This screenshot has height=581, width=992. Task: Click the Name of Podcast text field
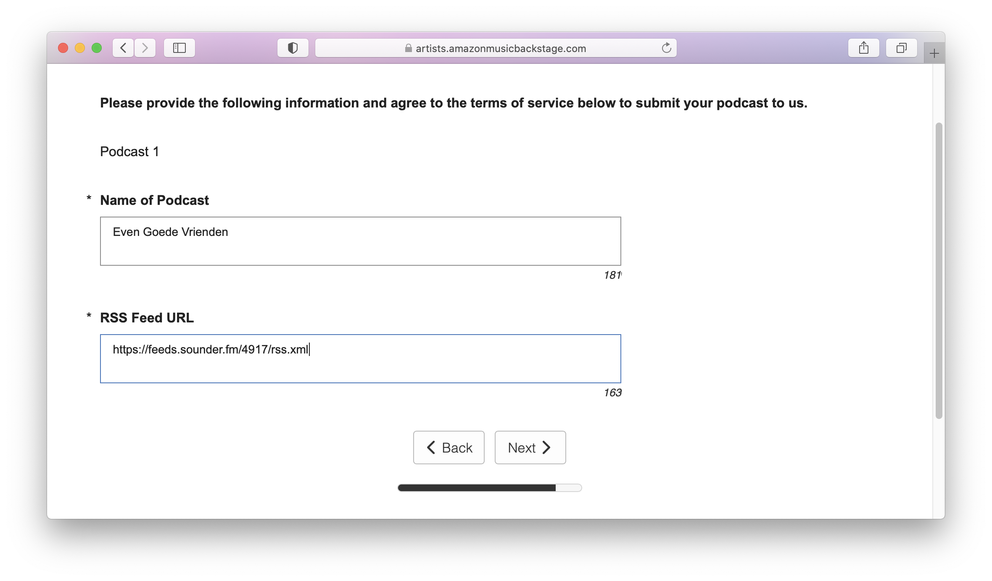tap(361, 241)
